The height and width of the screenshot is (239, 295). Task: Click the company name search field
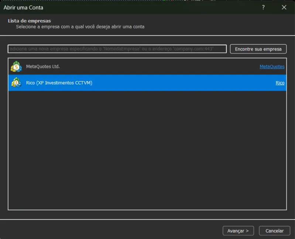tap(117, 49)
